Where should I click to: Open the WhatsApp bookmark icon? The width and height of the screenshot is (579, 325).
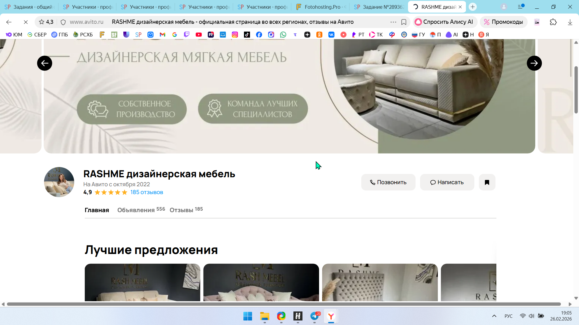283,35
